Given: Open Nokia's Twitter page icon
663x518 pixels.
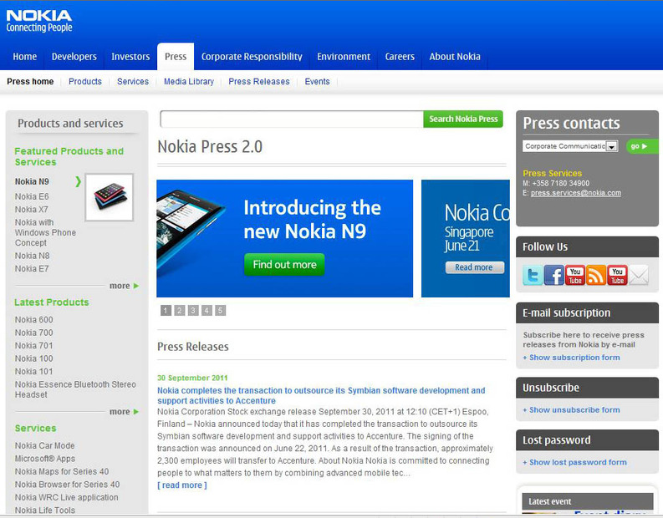Looking at the screenshot, I should [533, 276].
